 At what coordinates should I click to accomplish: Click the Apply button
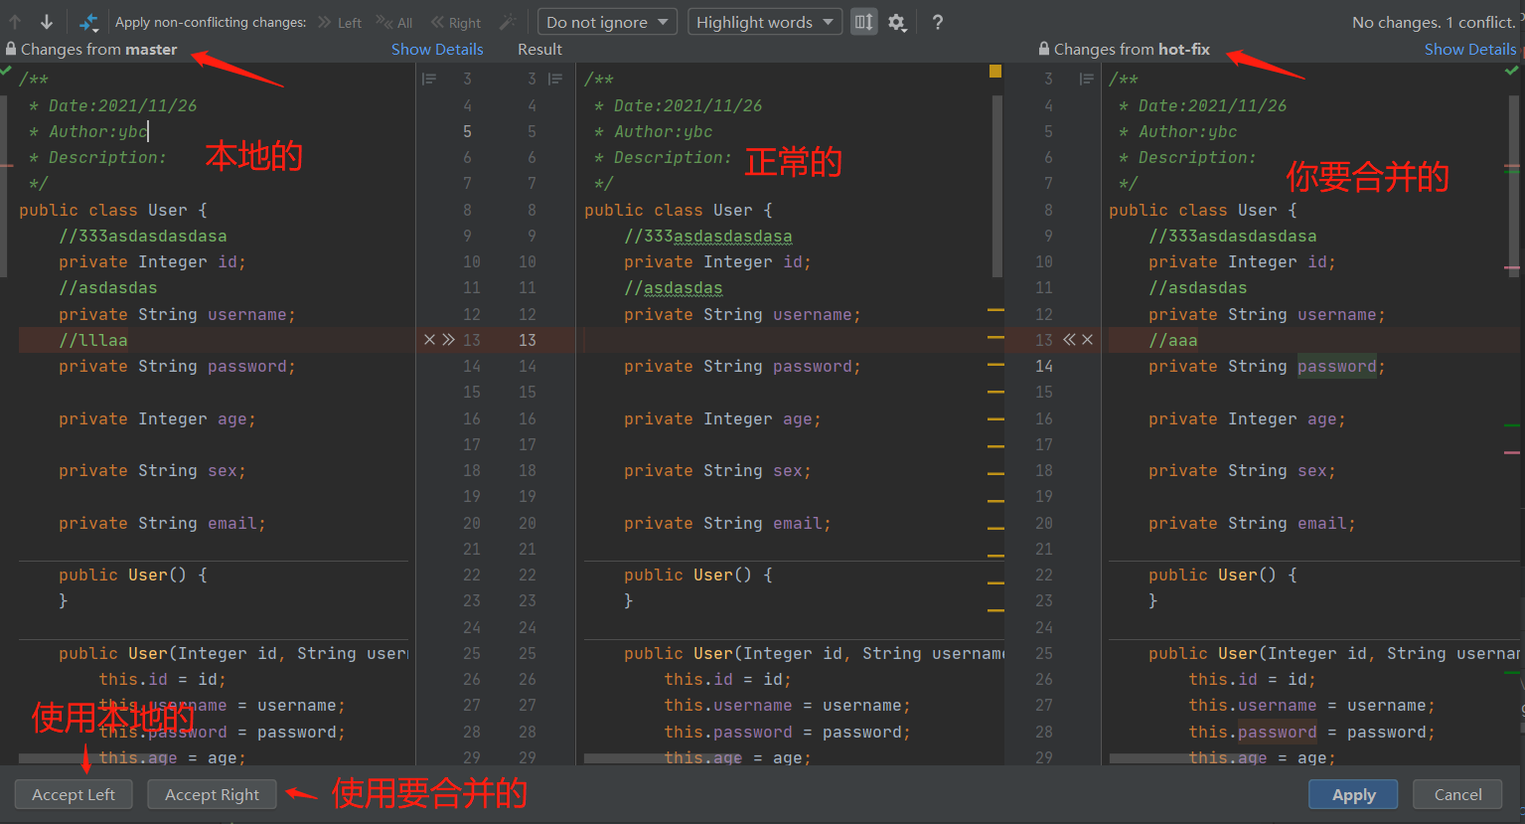pos(1353,794)
